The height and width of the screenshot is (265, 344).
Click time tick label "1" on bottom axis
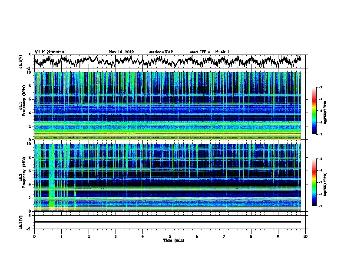click(x=62, y=236)
